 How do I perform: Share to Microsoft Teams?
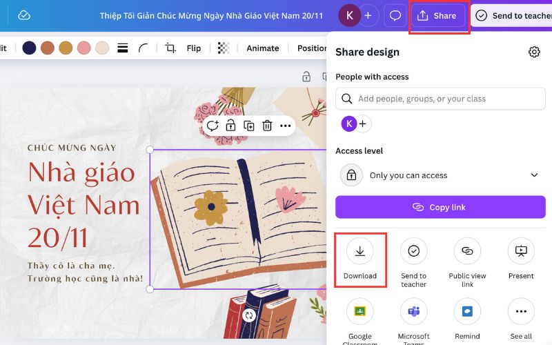click(x=413, y=312)
